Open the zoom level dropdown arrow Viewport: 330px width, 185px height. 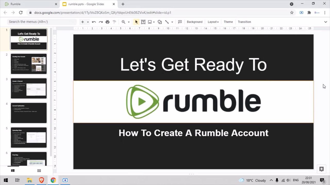(x=129, y=22)
